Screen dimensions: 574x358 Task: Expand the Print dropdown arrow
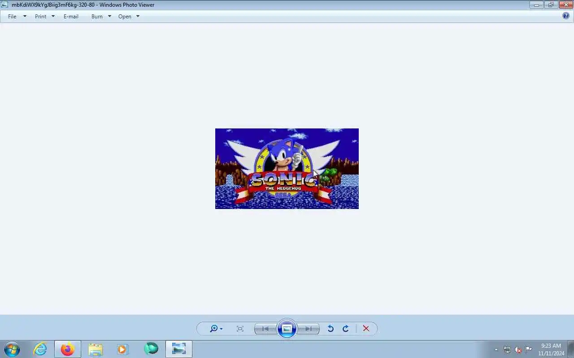[x=53, y=17]
